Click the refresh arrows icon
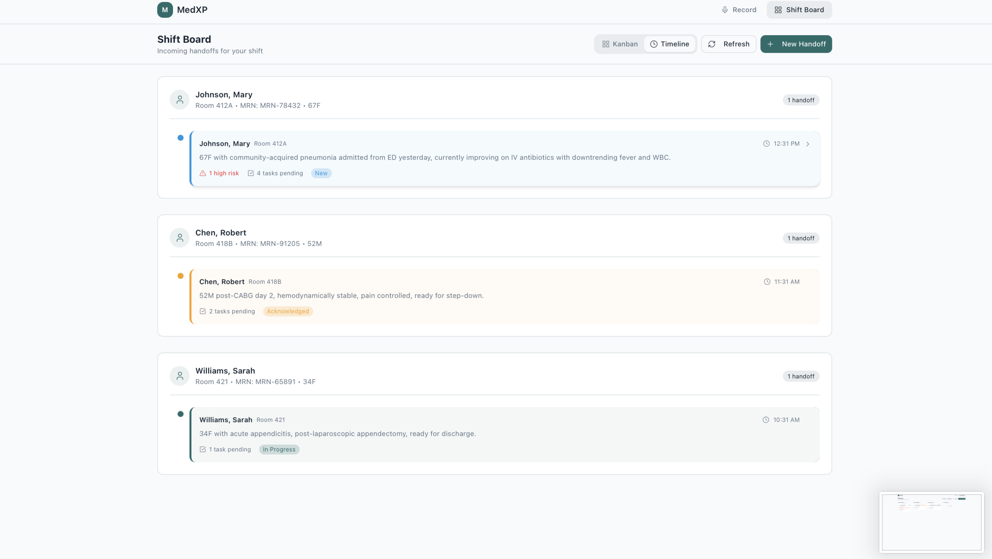 (712, 44)
